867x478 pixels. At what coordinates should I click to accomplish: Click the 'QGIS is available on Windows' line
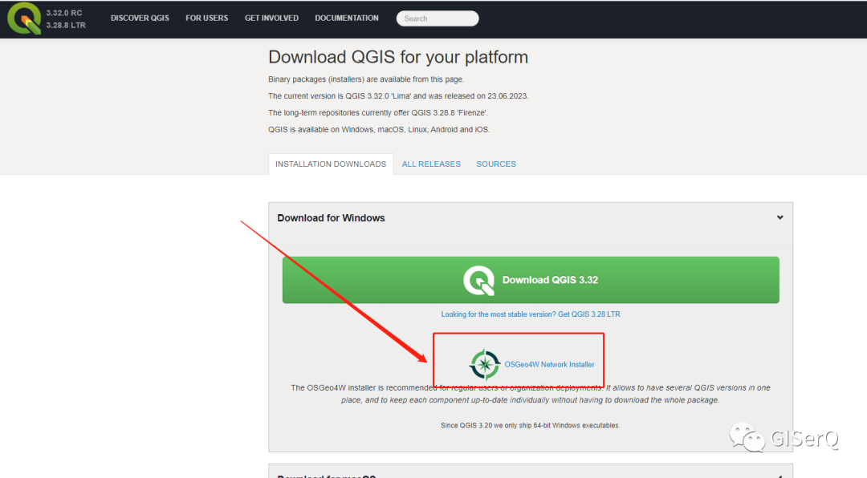coord(379,130)
